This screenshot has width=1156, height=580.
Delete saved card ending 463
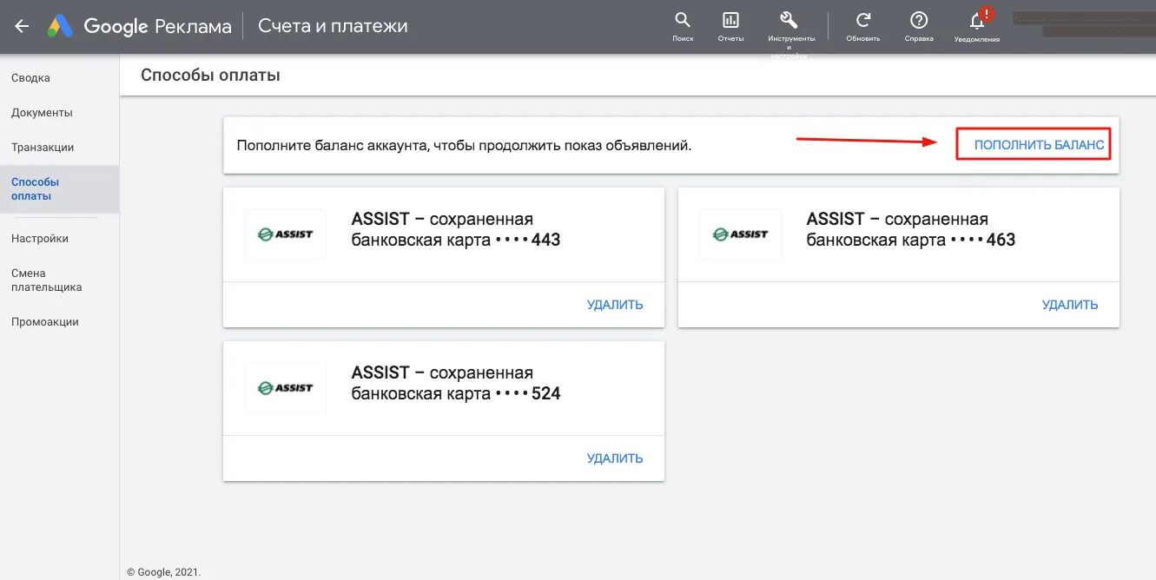coord(1070,305)
